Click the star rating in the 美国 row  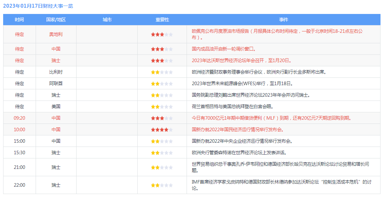pyautogui.click(x=162, y=107)
